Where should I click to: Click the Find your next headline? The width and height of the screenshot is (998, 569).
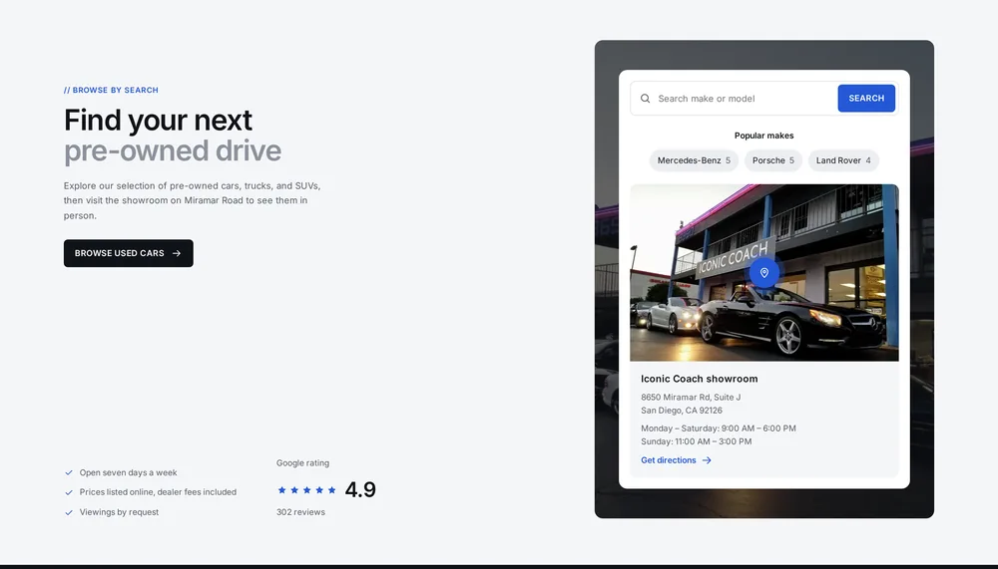point(158,121)
